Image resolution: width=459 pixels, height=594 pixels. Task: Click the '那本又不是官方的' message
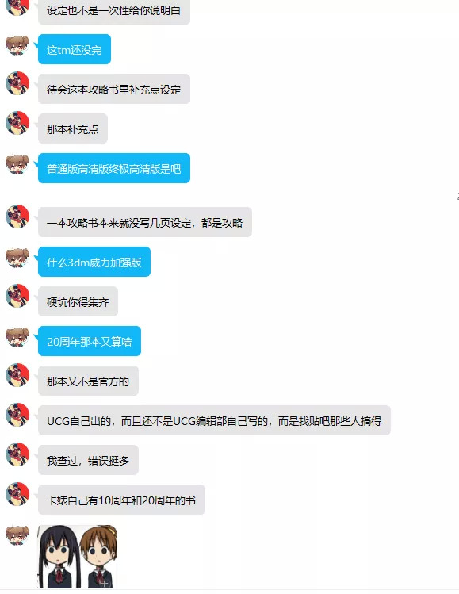(x=88, y=381)
